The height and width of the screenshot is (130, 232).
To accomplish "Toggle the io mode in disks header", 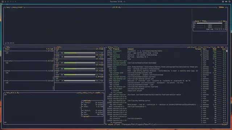I will pos(101,47).
